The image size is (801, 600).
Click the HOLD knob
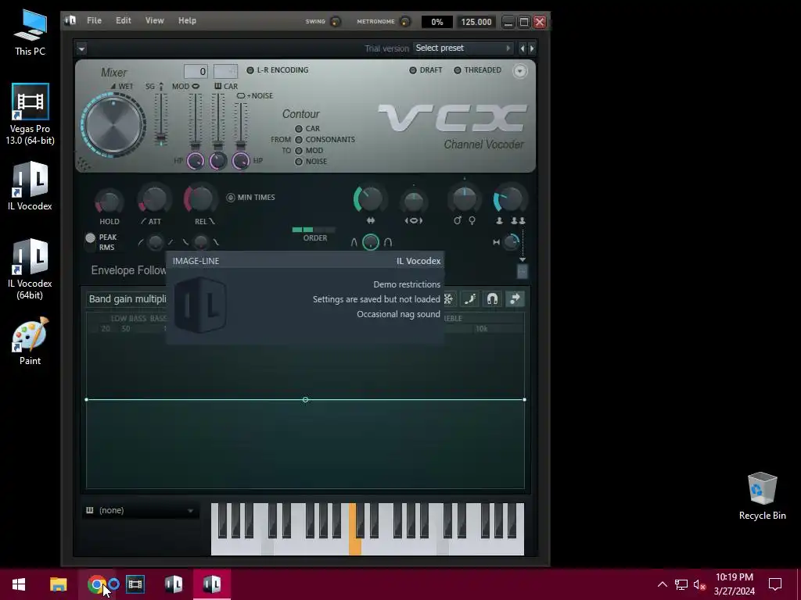(x=109, y=202)
